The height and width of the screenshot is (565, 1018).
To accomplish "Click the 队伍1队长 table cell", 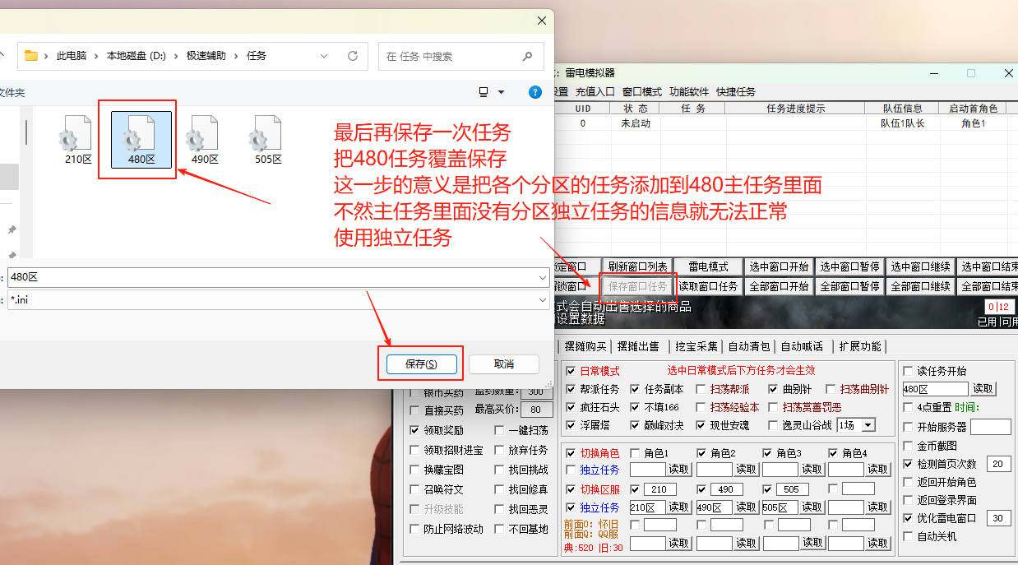I will click(902, 123).
